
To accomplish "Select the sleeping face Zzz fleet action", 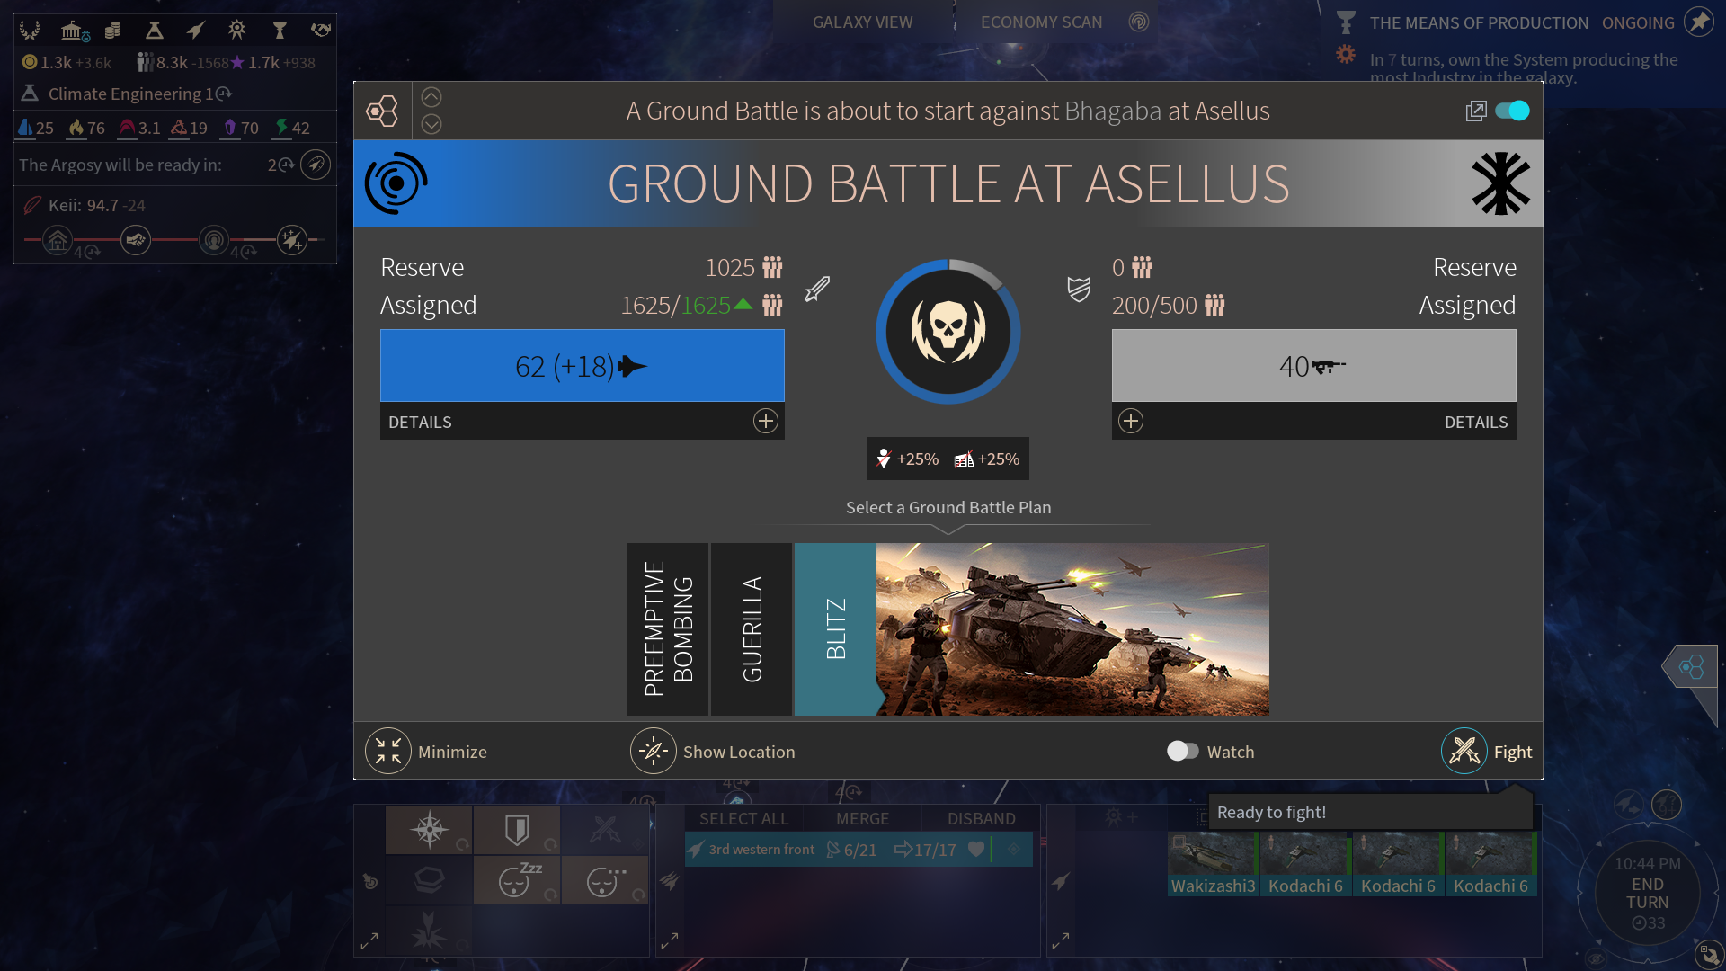I will click(517, 879).
